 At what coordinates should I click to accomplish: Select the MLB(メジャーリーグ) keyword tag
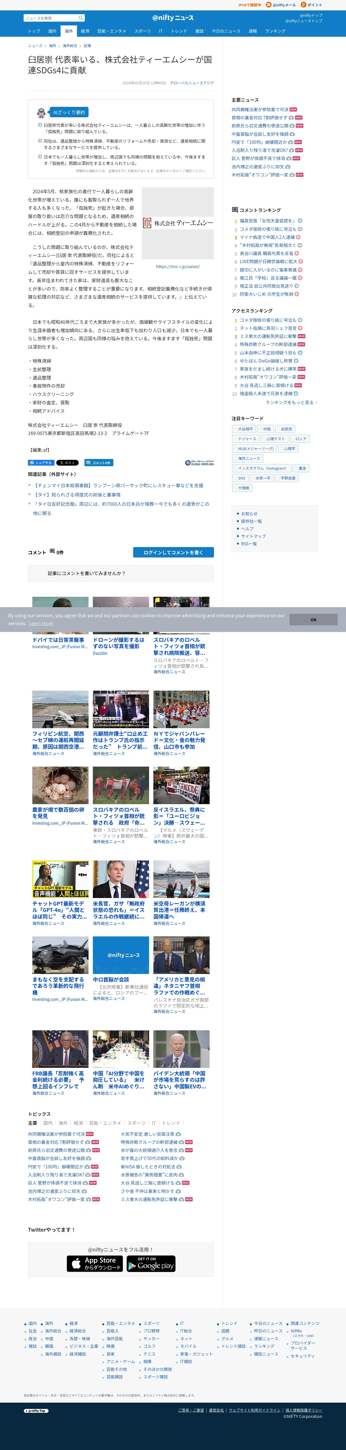click(x=254, y=449)
